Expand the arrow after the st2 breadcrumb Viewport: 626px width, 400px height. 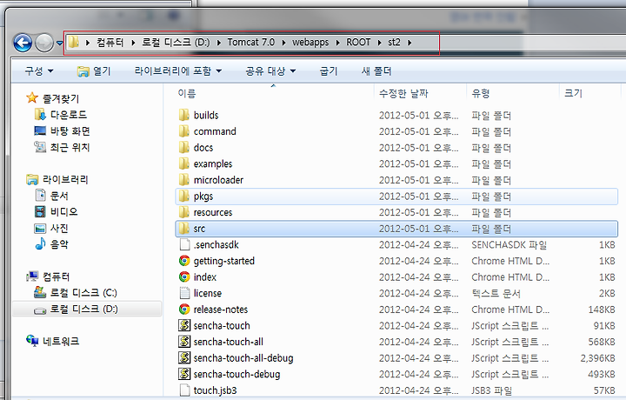pyautogui.click(x=410, y=43)
